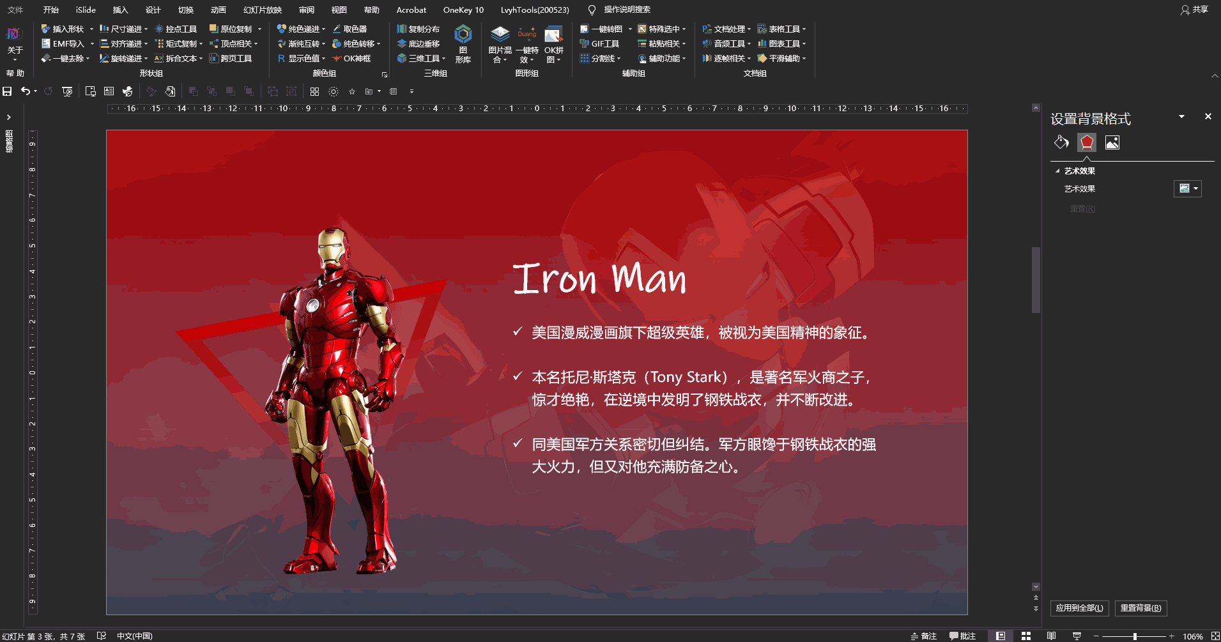Select the 复制分布 copy distribute tool
The width and height of the screenshot is (1221, 642).
419,29
